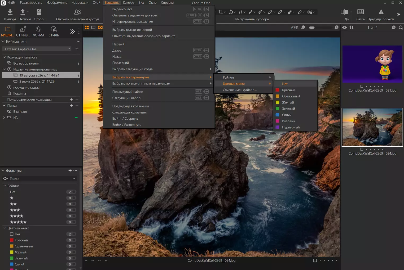
Task: Expand the H:\ drive folder
Action: click(x=4, y=118)
